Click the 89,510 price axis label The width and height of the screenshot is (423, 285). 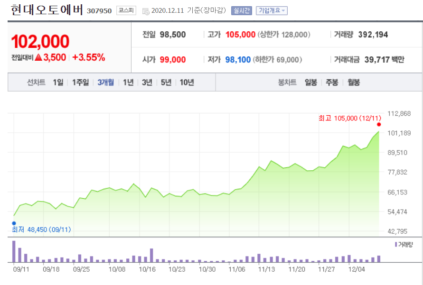[397, 153]
